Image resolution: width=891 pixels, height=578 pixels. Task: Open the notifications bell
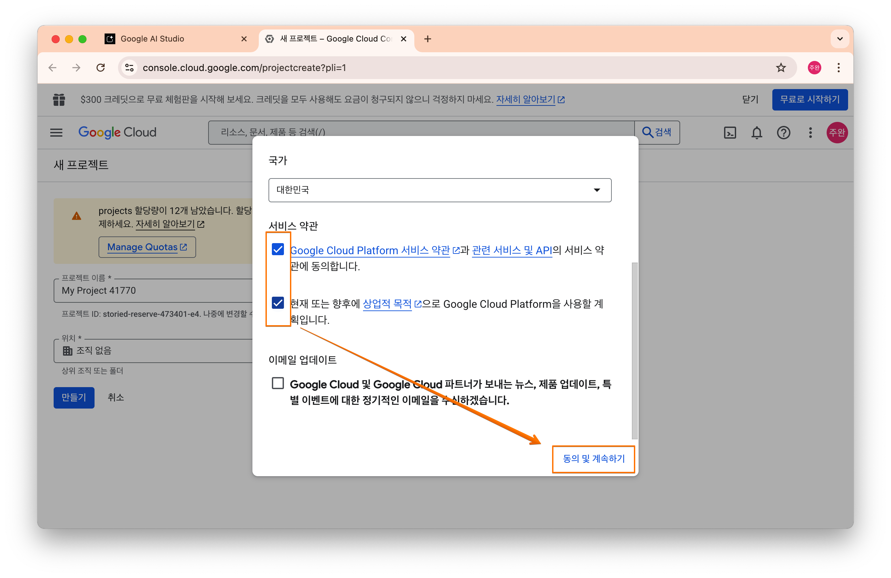[x=757, y=132]
